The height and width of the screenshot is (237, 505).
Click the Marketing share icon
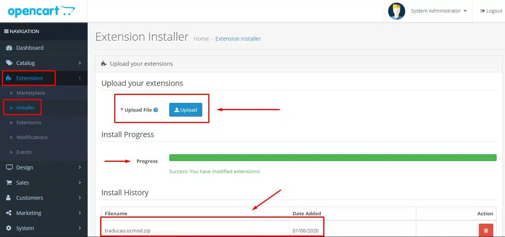click(x=9, y=213)
